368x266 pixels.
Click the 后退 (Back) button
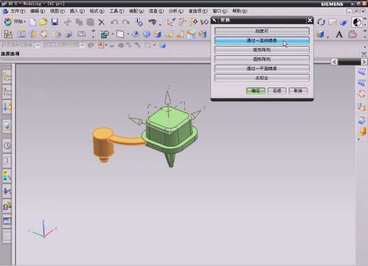point(276,90)
